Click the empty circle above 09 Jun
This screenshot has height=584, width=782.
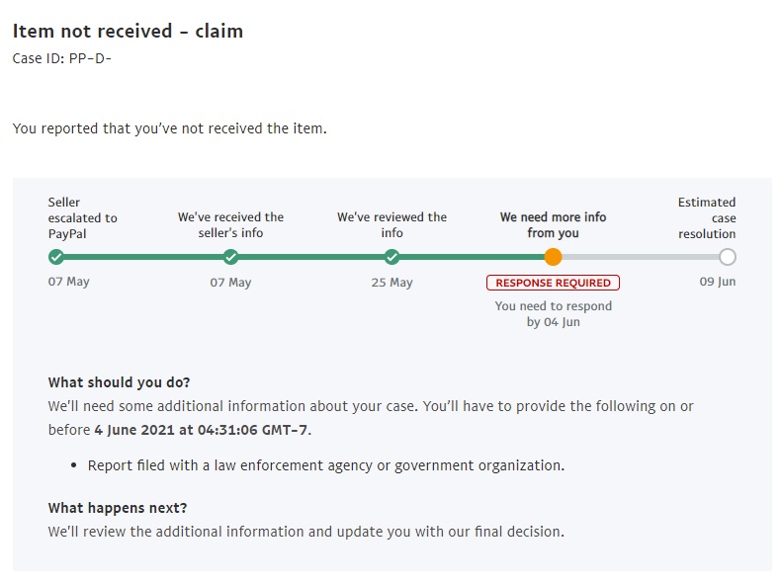click(x=728, y=257)
